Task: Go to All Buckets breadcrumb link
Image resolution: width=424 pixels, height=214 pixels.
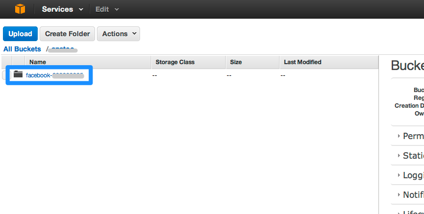Action: pos(22,49)
